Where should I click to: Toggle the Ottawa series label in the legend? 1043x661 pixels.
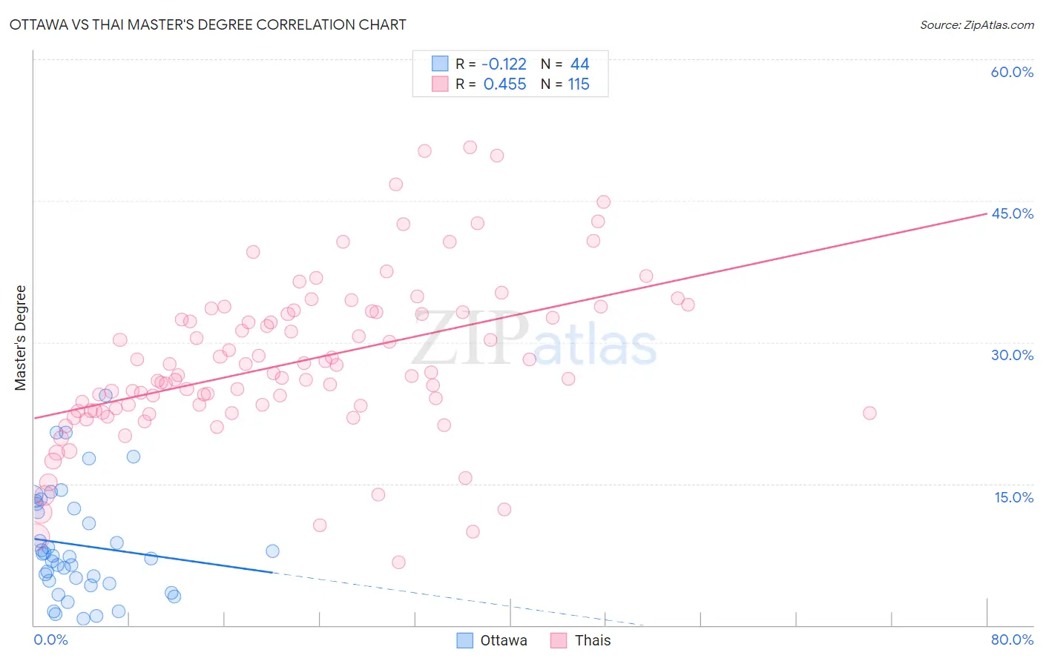(x=504, y=640)
